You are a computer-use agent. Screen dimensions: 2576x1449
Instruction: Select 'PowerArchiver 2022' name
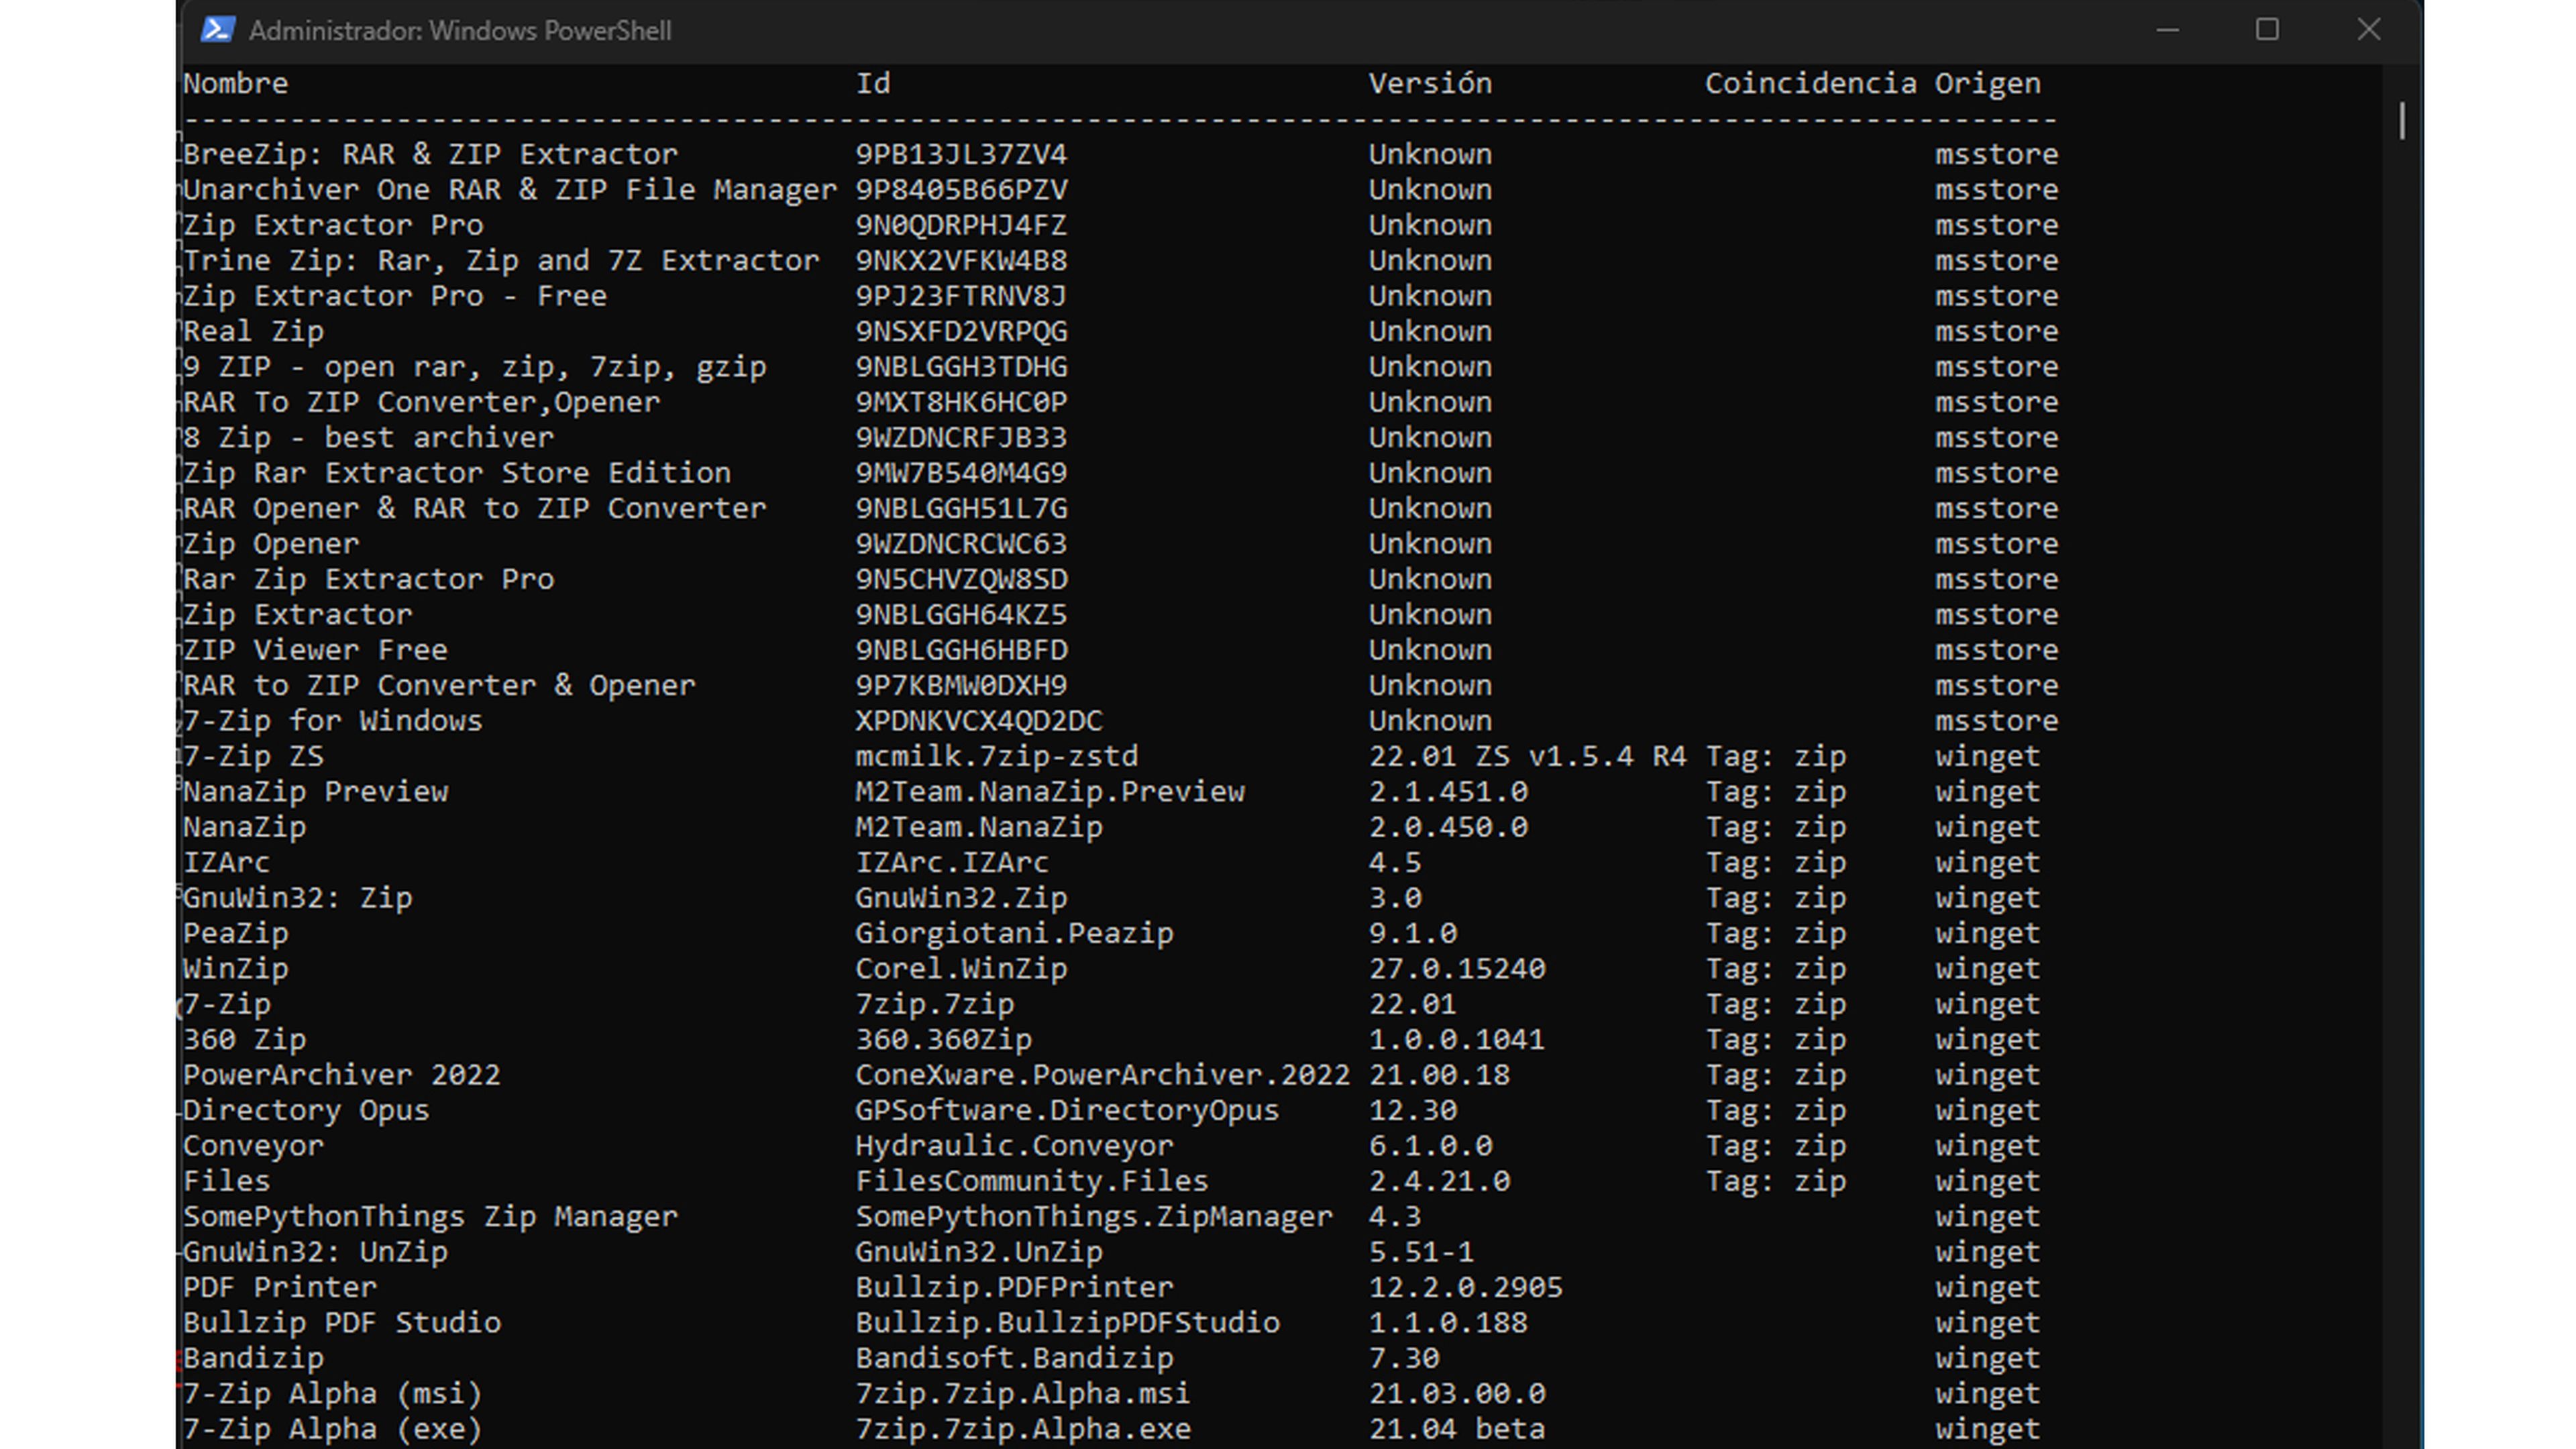pos(342,1075)
